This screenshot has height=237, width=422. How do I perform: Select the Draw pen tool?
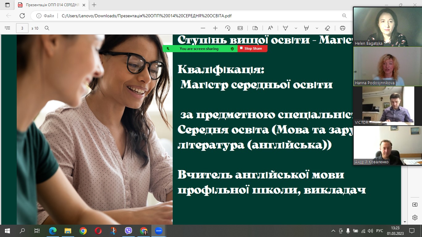tap(286, 28)
